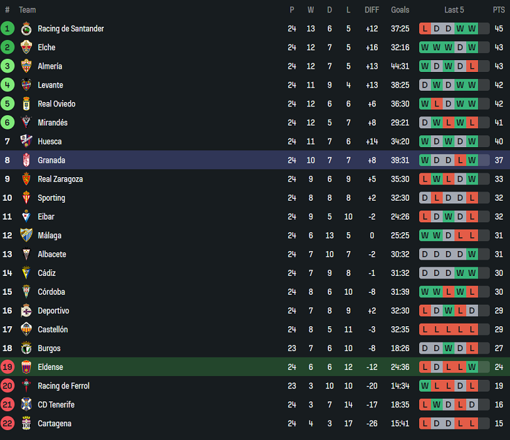This screenshot has height=440, width=510.
Task: Click the CD Tenerife club crest
Action: click(x=26, y=405)
